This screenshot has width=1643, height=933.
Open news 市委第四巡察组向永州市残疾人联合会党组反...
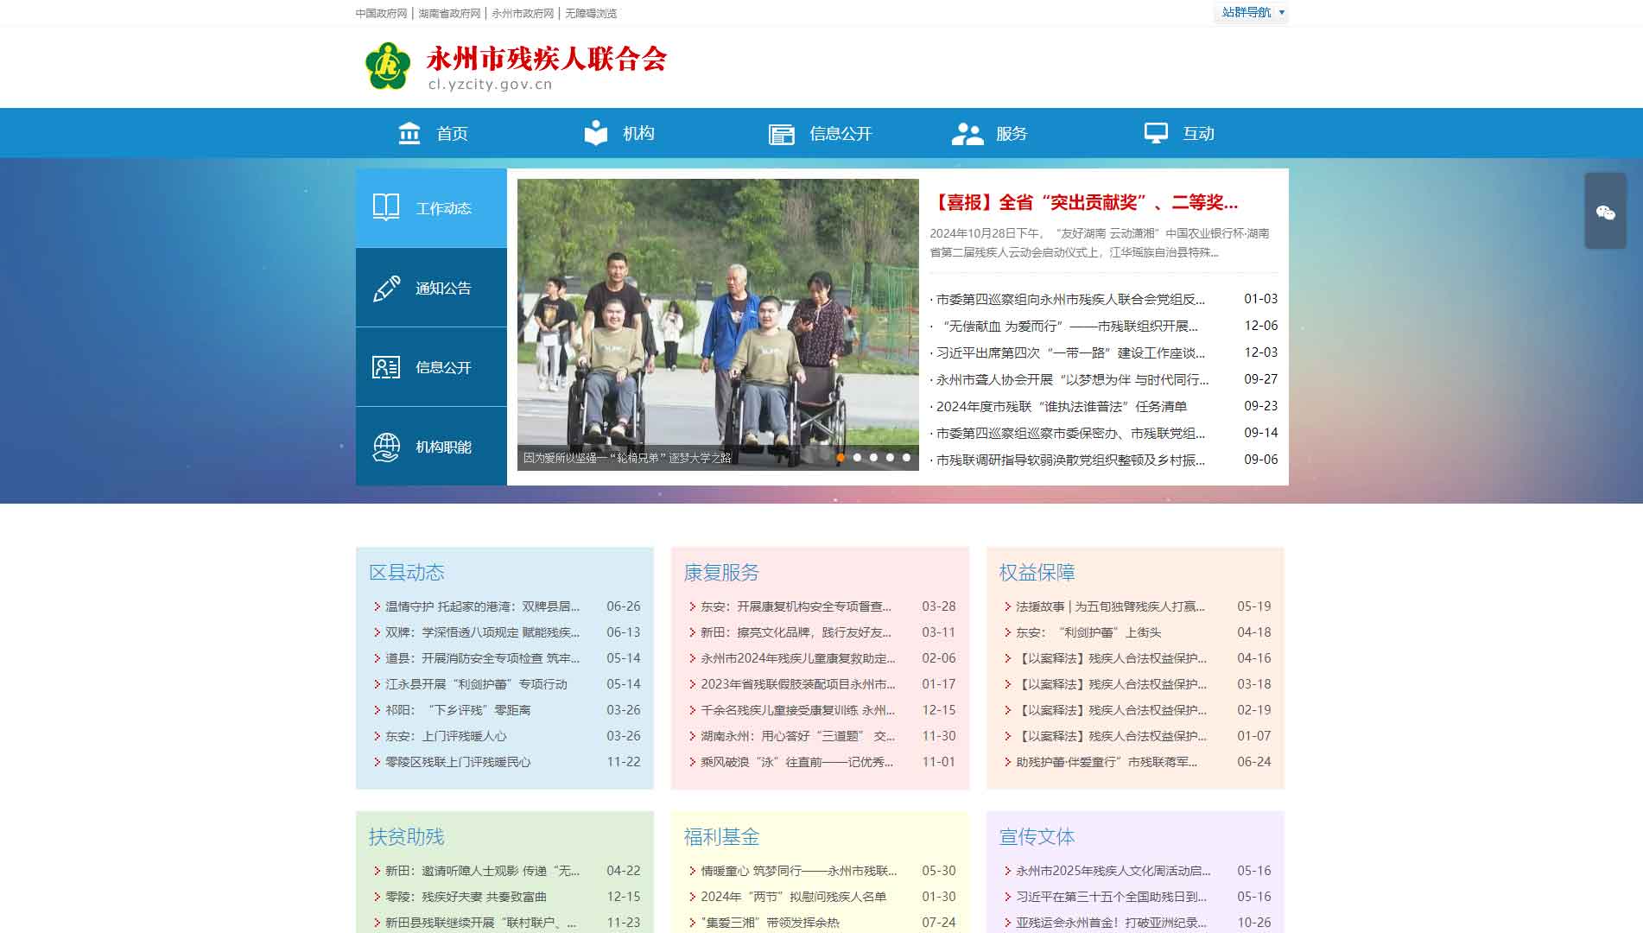[x=1070, y=299]
